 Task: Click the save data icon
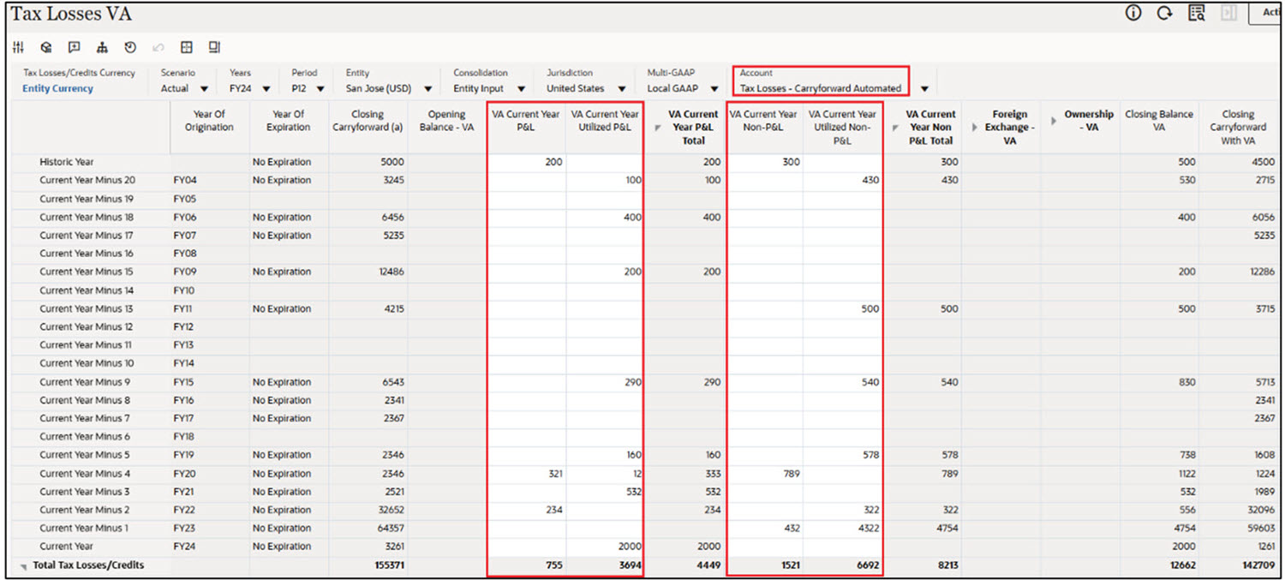214,47
